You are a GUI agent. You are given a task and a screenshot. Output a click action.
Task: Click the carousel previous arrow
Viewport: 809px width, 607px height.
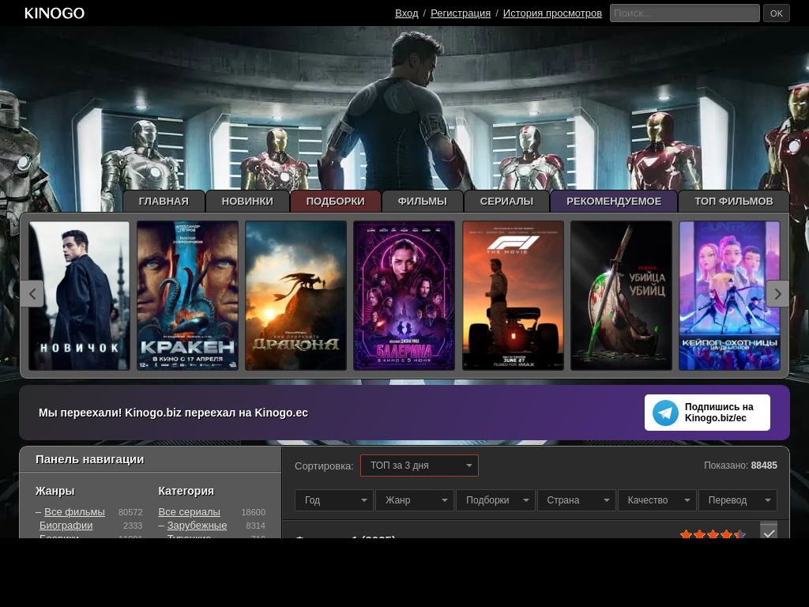(x=32, y=294)
